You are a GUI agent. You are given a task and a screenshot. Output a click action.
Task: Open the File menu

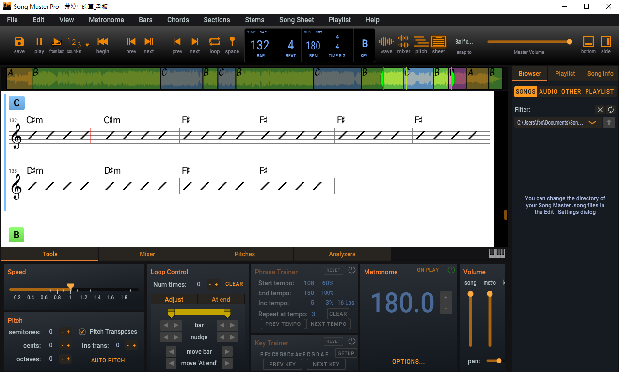coord(12,20)
